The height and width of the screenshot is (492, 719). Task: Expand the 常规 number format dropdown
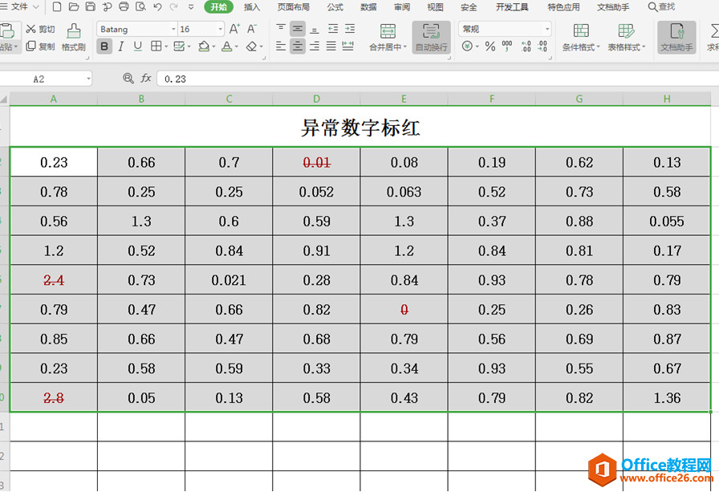coord(547,29)
